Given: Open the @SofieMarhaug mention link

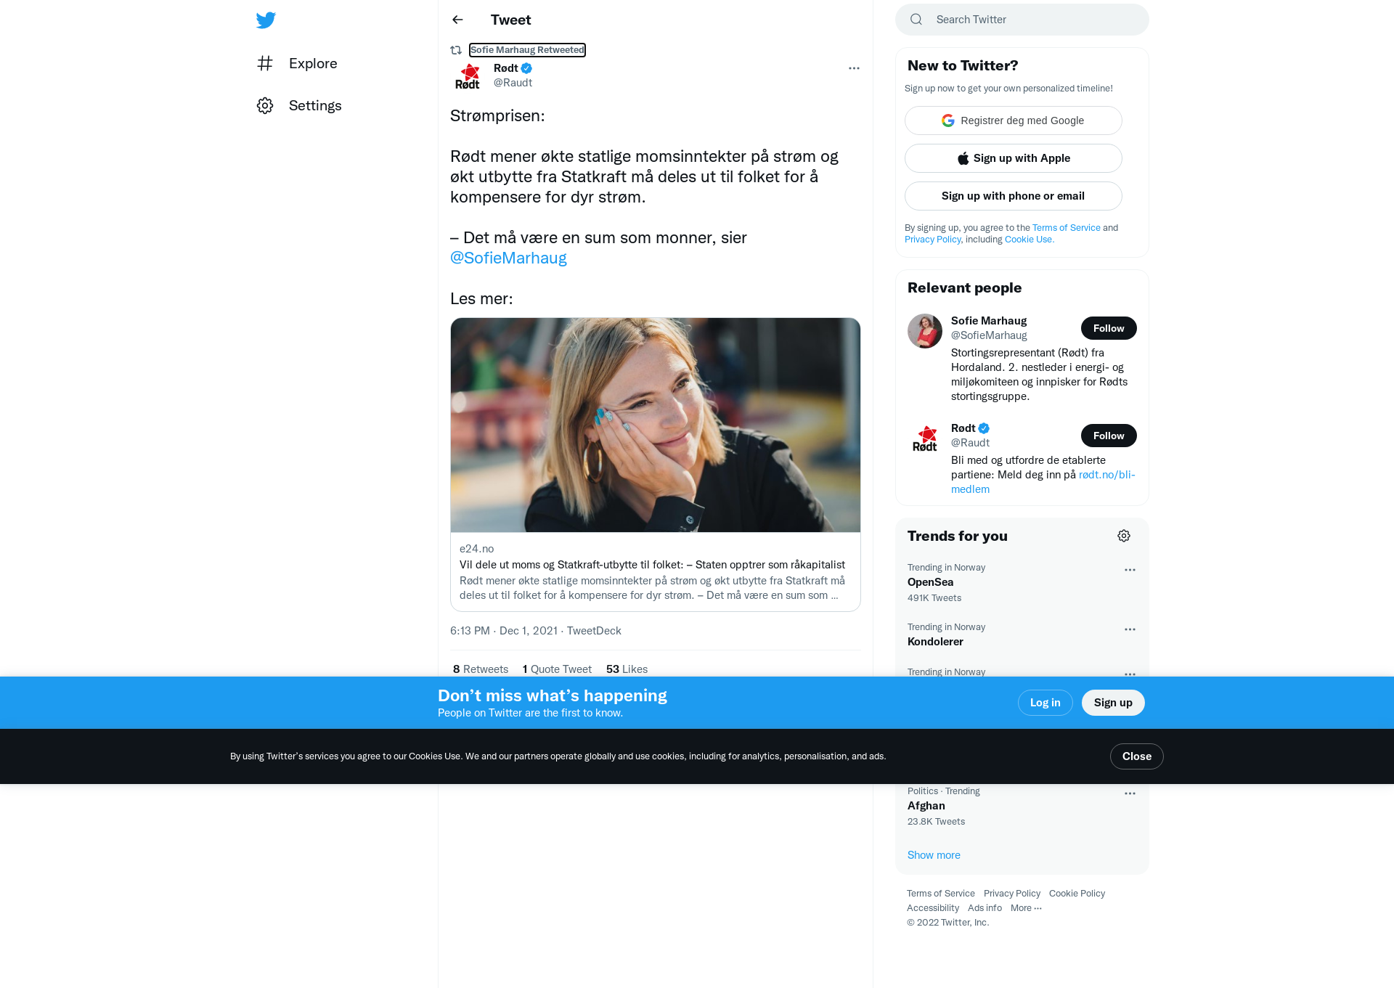Looking at the screenshot, I should tap(508, 258).
